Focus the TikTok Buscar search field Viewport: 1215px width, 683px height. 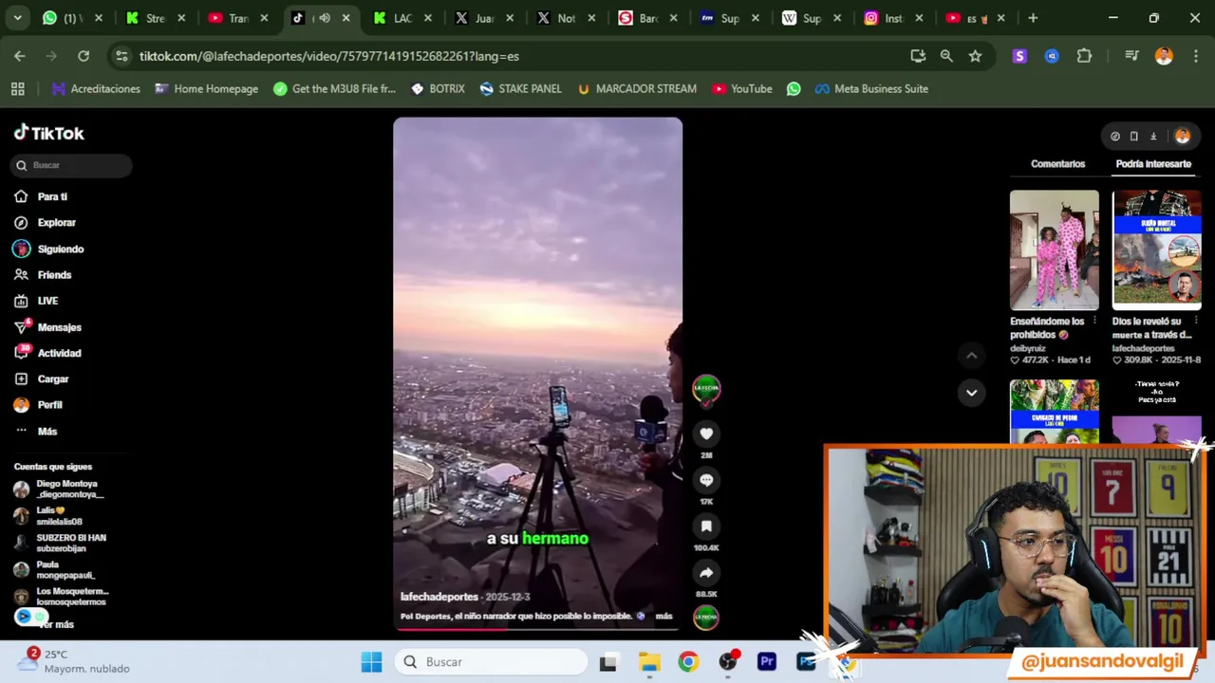[x=71, y=165]
